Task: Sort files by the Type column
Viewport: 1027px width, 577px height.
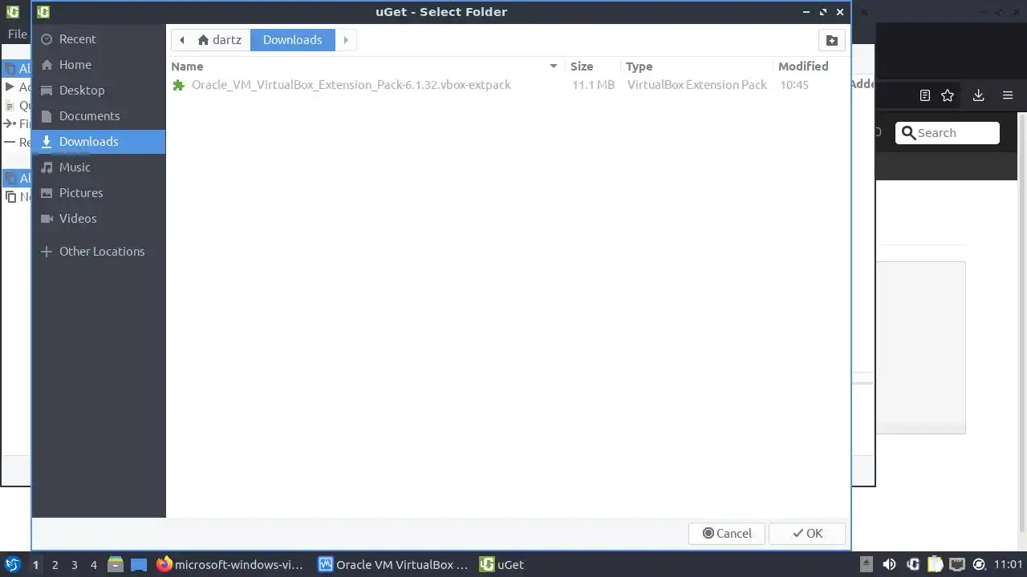Action: (x=696, y=66)
